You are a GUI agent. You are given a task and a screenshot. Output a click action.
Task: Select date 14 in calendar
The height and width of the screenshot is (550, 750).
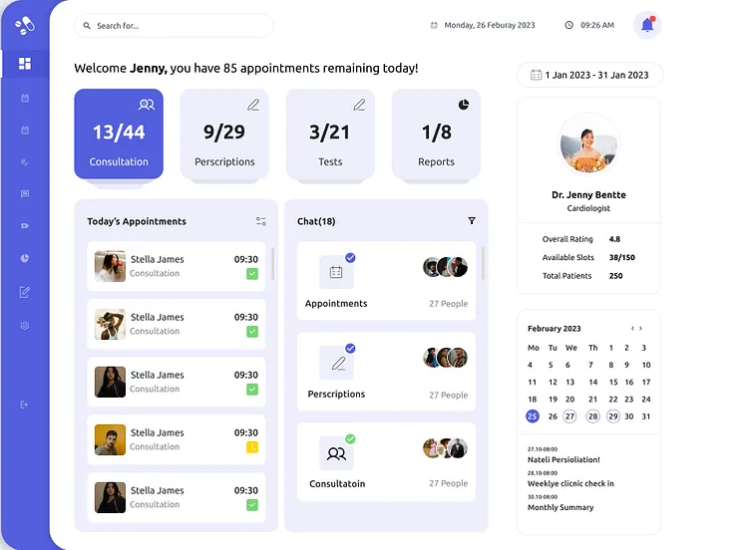[593, 382]
